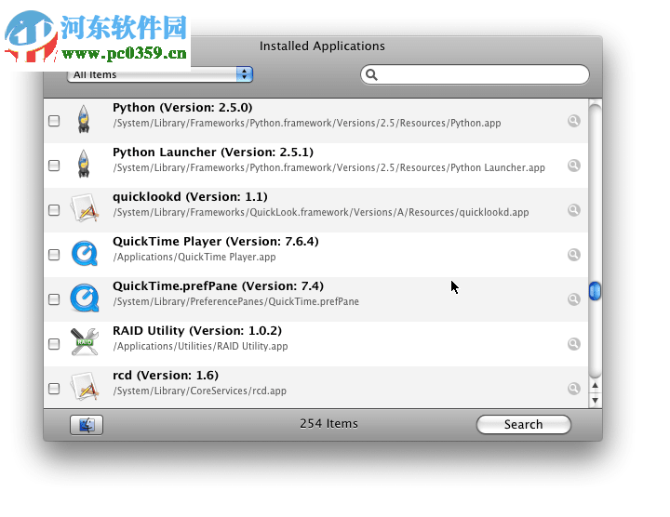Select the QuickTime Player (Version: 7.6.4) title

pos(216,241)
